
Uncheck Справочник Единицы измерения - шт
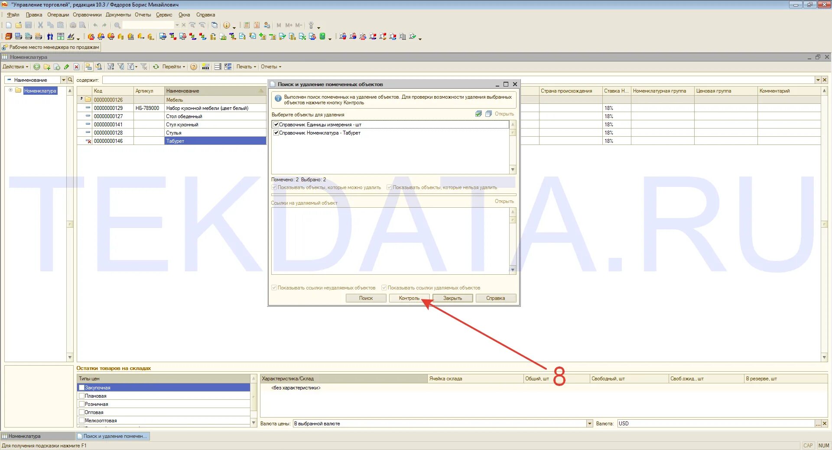tap(276, 125)
